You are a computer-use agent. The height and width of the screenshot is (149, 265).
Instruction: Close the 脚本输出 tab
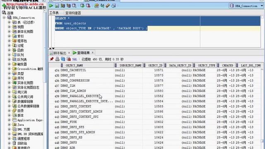pyautogui.click(x=69, y=53)
